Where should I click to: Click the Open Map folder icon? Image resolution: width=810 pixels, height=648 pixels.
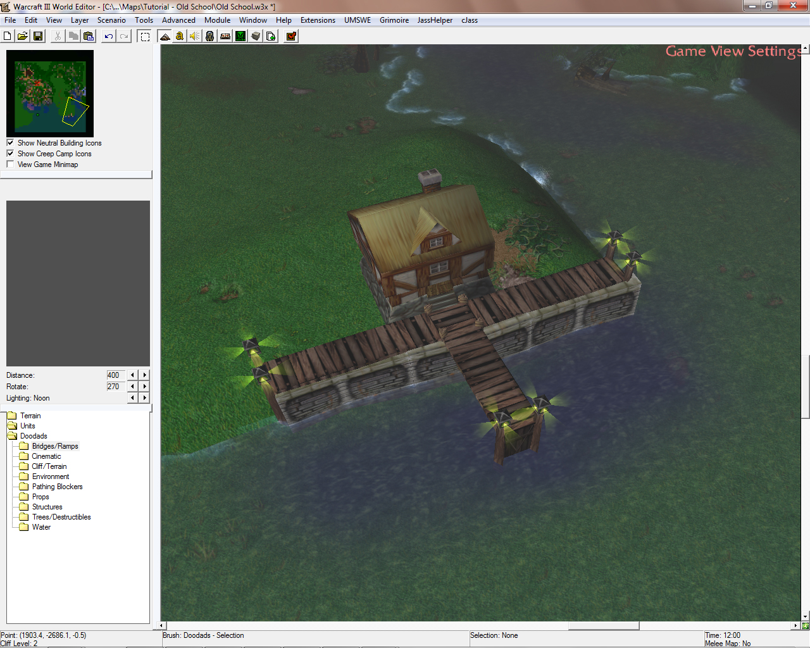[x=23, y=36]
